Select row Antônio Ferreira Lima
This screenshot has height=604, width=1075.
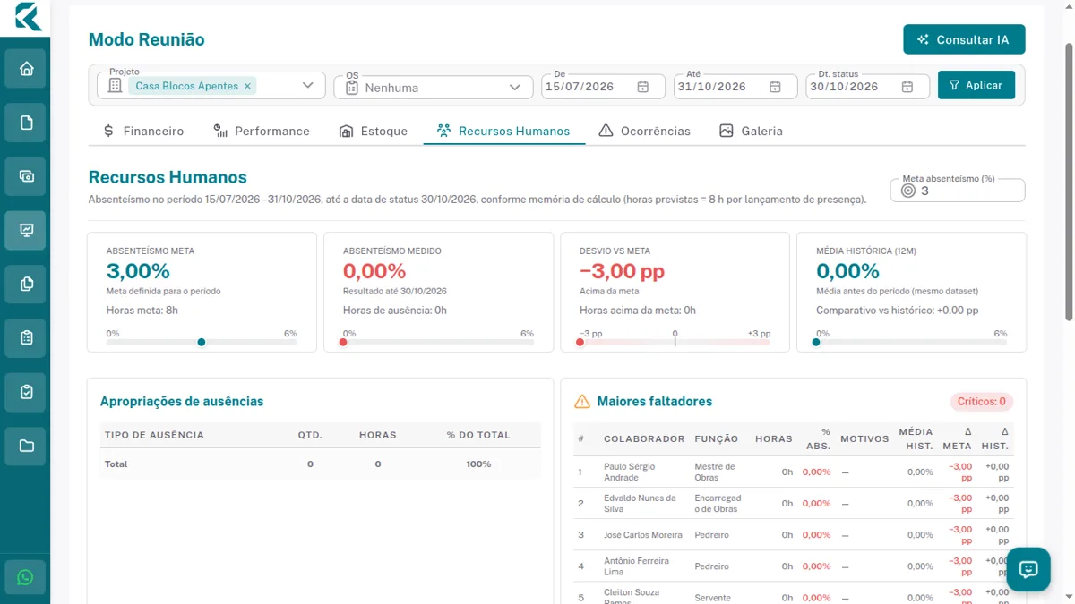pos(795,566)
